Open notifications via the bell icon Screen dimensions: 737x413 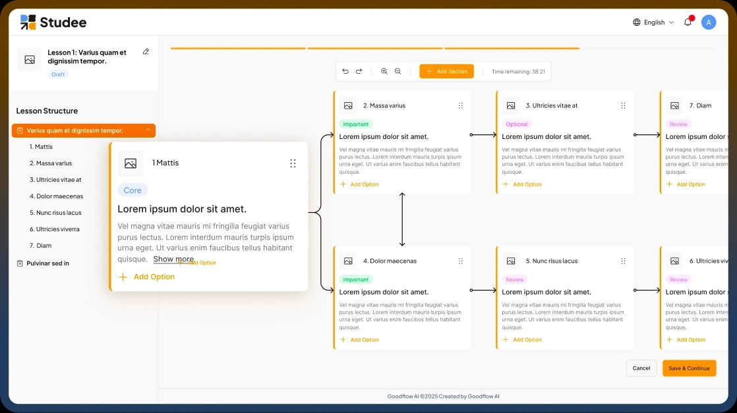[x=687, y=22]
